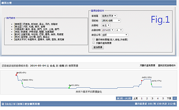Select popular city 新加坡
Viewport: 179px width, 110px height.
35,24
